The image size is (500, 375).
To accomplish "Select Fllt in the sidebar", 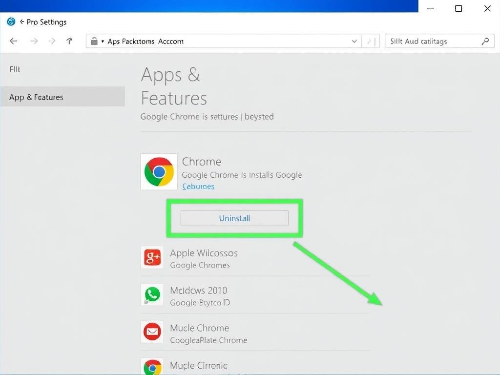I will [15, 69].
